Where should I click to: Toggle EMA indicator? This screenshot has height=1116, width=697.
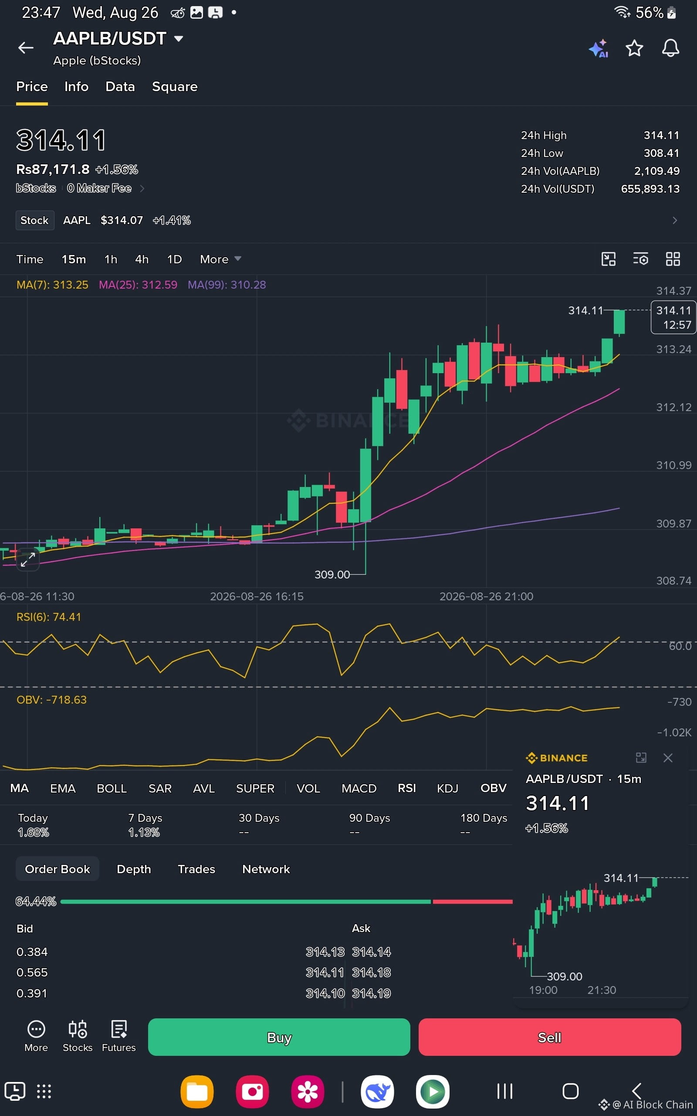click(63, 788)
